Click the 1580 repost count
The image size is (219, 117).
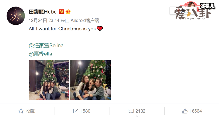click(x=85, y=111)
